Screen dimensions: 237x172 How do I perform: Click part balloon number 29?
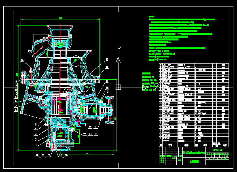(37, 155)
